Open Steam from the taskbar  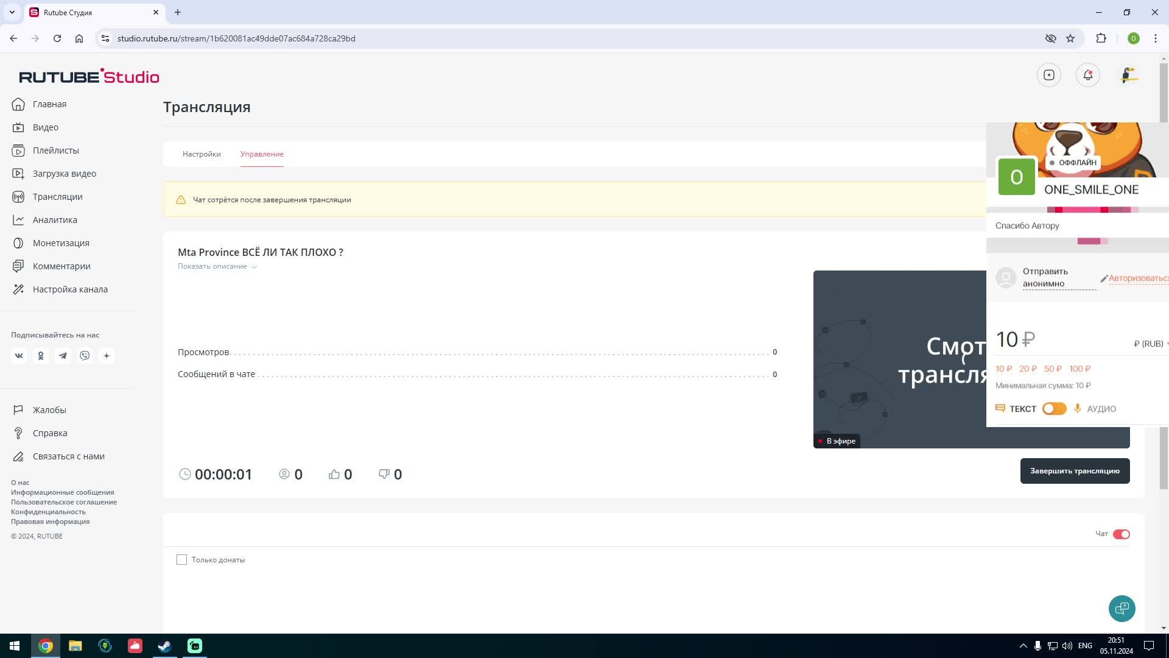tap(164, 646)
